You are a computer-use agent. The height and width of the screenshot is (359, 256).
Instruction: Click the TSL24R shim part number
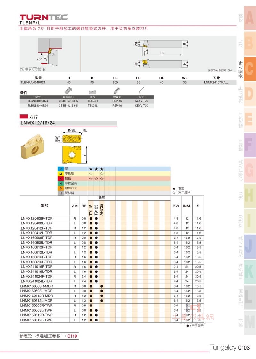(x=92, y=101)
